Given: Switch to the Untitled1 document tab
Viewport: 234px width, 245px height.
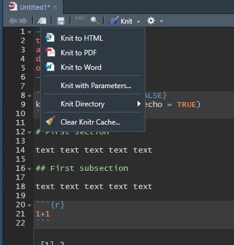Looking at the screenshot, I should point(35,7).
